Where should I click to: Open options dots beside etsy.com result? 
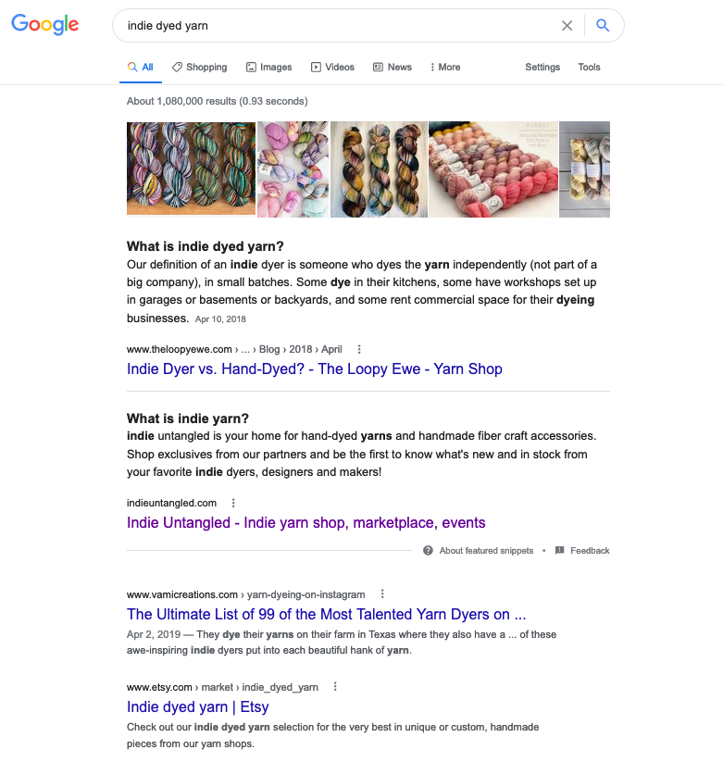(x=335, y=687)
